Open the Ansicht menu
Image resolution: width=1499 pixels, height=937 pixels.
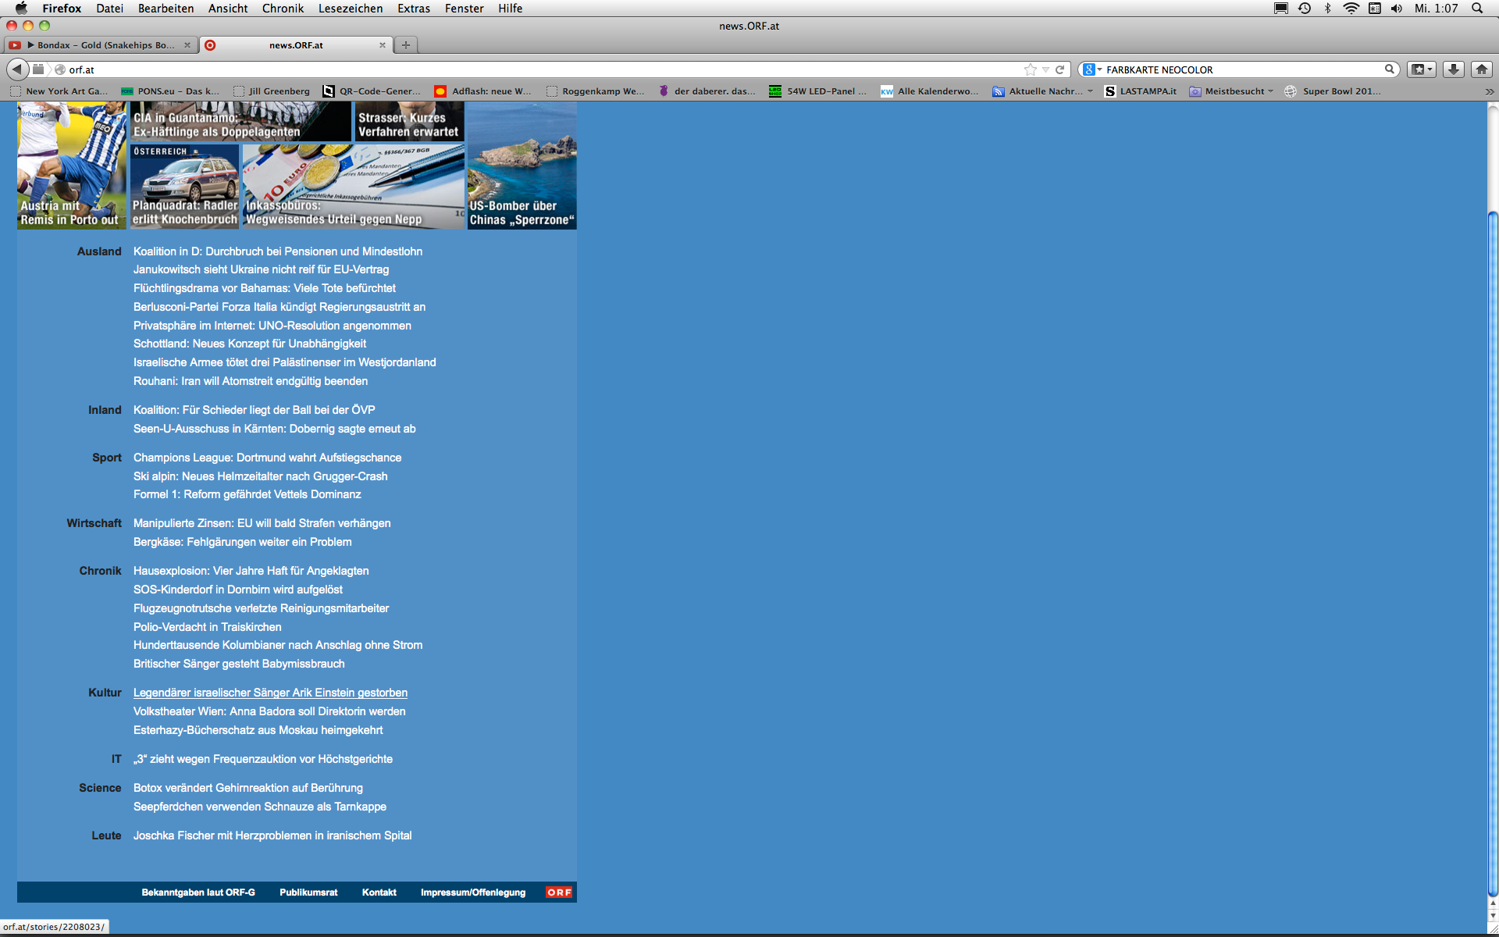click(228, 9)
